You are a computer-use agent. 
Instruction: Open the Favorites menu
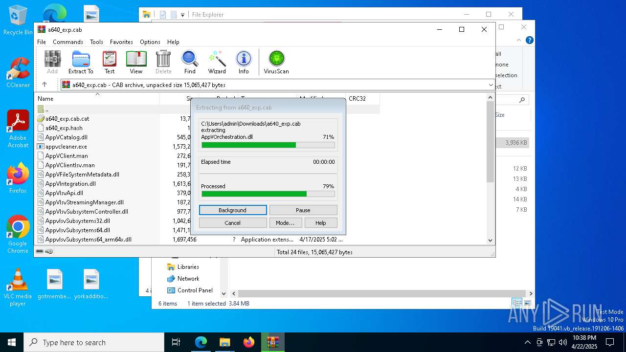121,42
